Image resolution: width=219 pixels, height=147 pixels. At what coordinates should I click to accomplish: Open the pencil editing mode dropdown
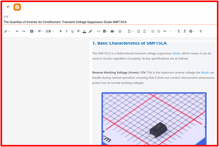(7, 31)
